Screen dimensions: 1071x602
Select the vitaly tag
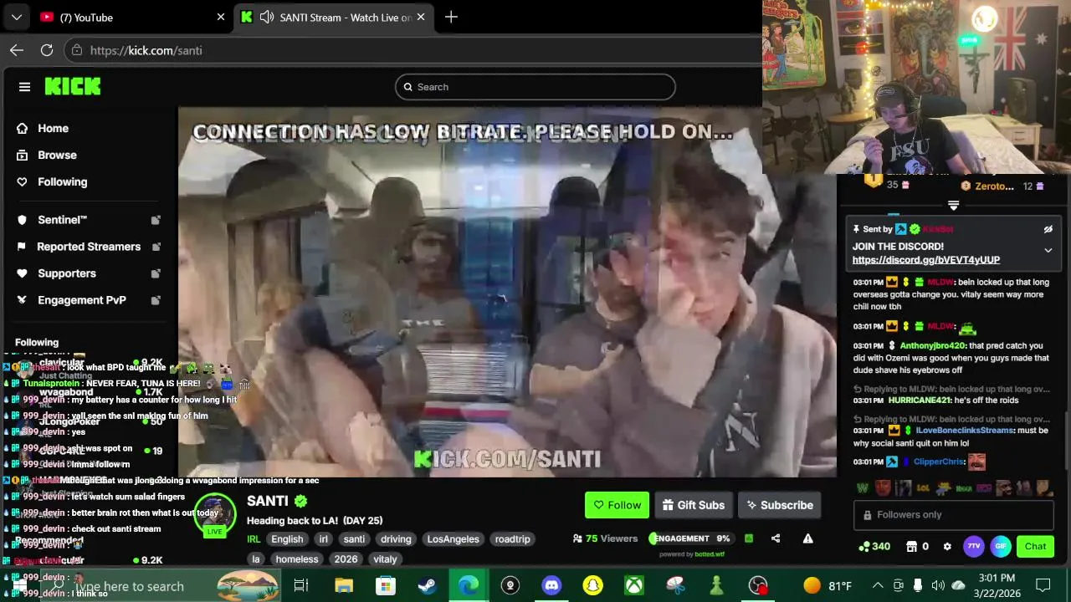(385, 559)
